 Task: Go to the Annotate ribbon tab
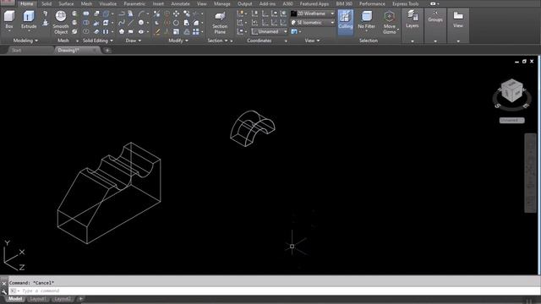(x=180, y=3)
